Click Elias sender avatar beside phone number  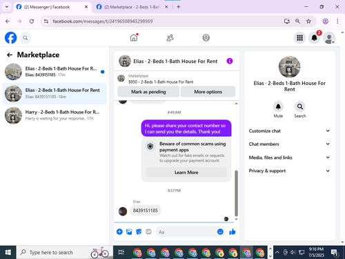click(123, 211)
